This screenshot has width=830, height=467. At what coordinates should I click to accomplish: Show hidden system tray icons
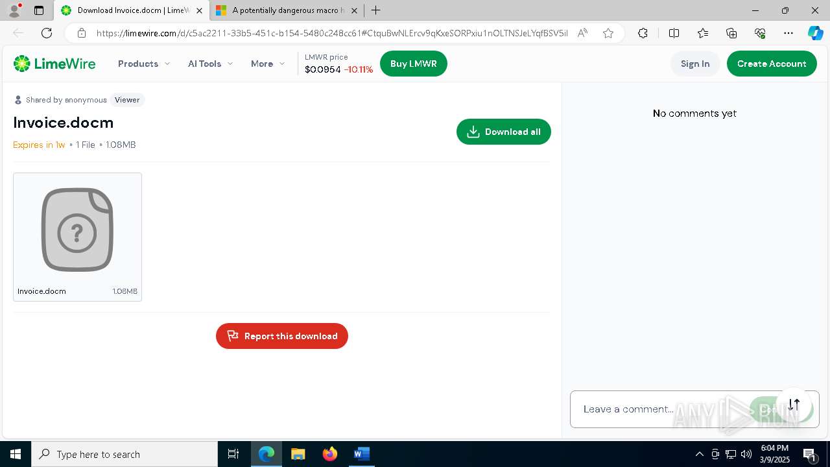click(700, 454)
